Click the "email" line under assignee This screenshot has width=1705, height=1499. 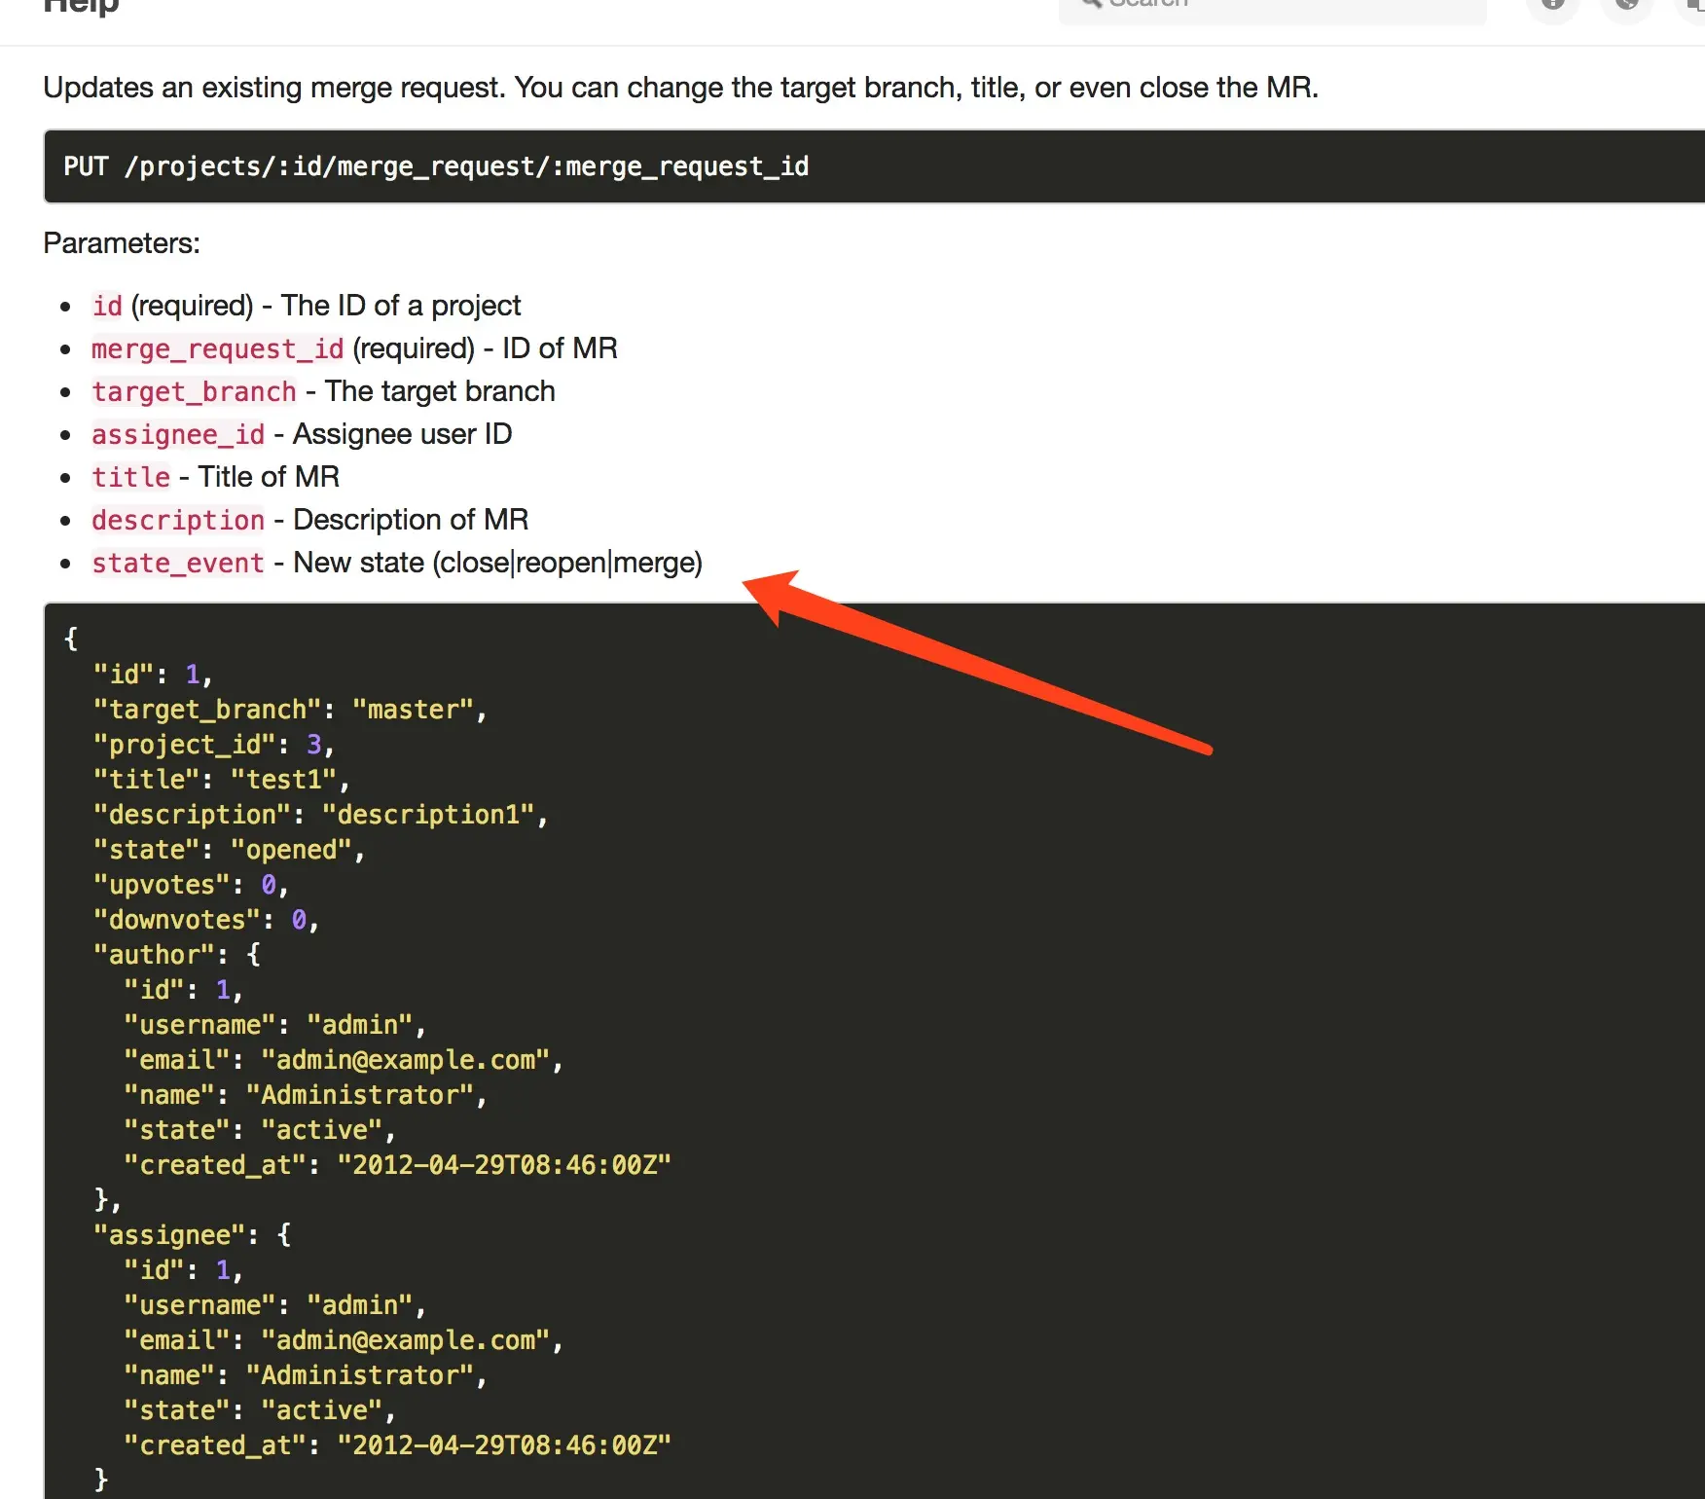344,1340
